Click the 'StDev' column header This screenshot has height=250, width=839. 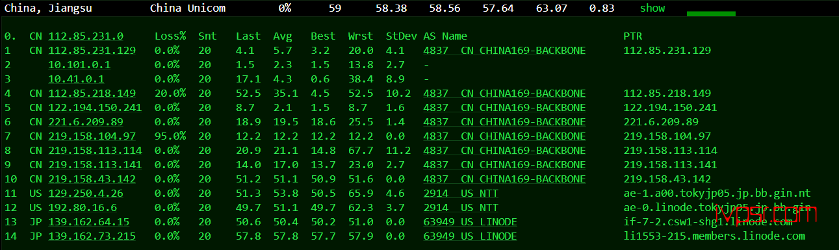point(401,36)
